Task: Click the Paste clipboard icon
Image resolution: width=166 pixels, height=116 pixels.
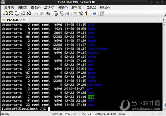Action: [x=42, y=14]
